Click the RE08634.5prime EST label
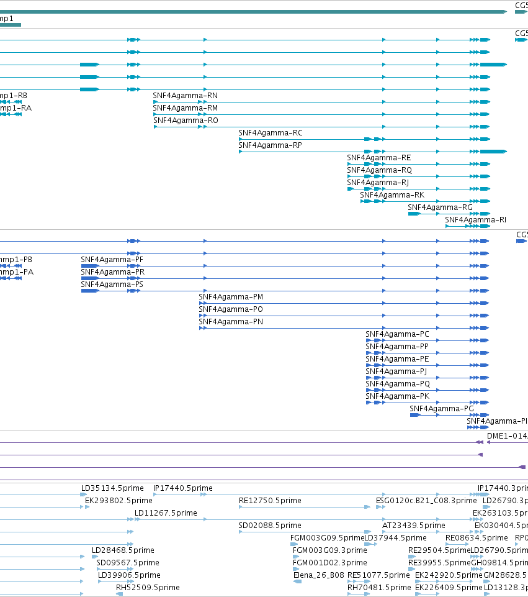The image size is (528, 597). pyautogui.click(x=477, y=538)
